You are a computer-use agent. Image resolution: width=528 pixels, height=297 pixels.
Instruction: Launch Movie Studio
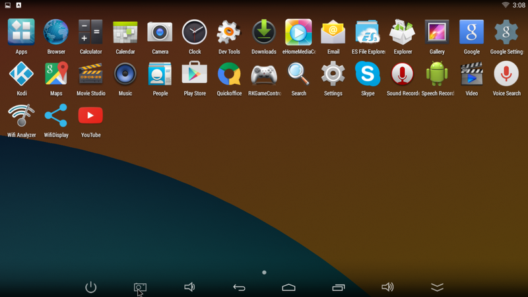pyautogui.click(x=90, y=74)
